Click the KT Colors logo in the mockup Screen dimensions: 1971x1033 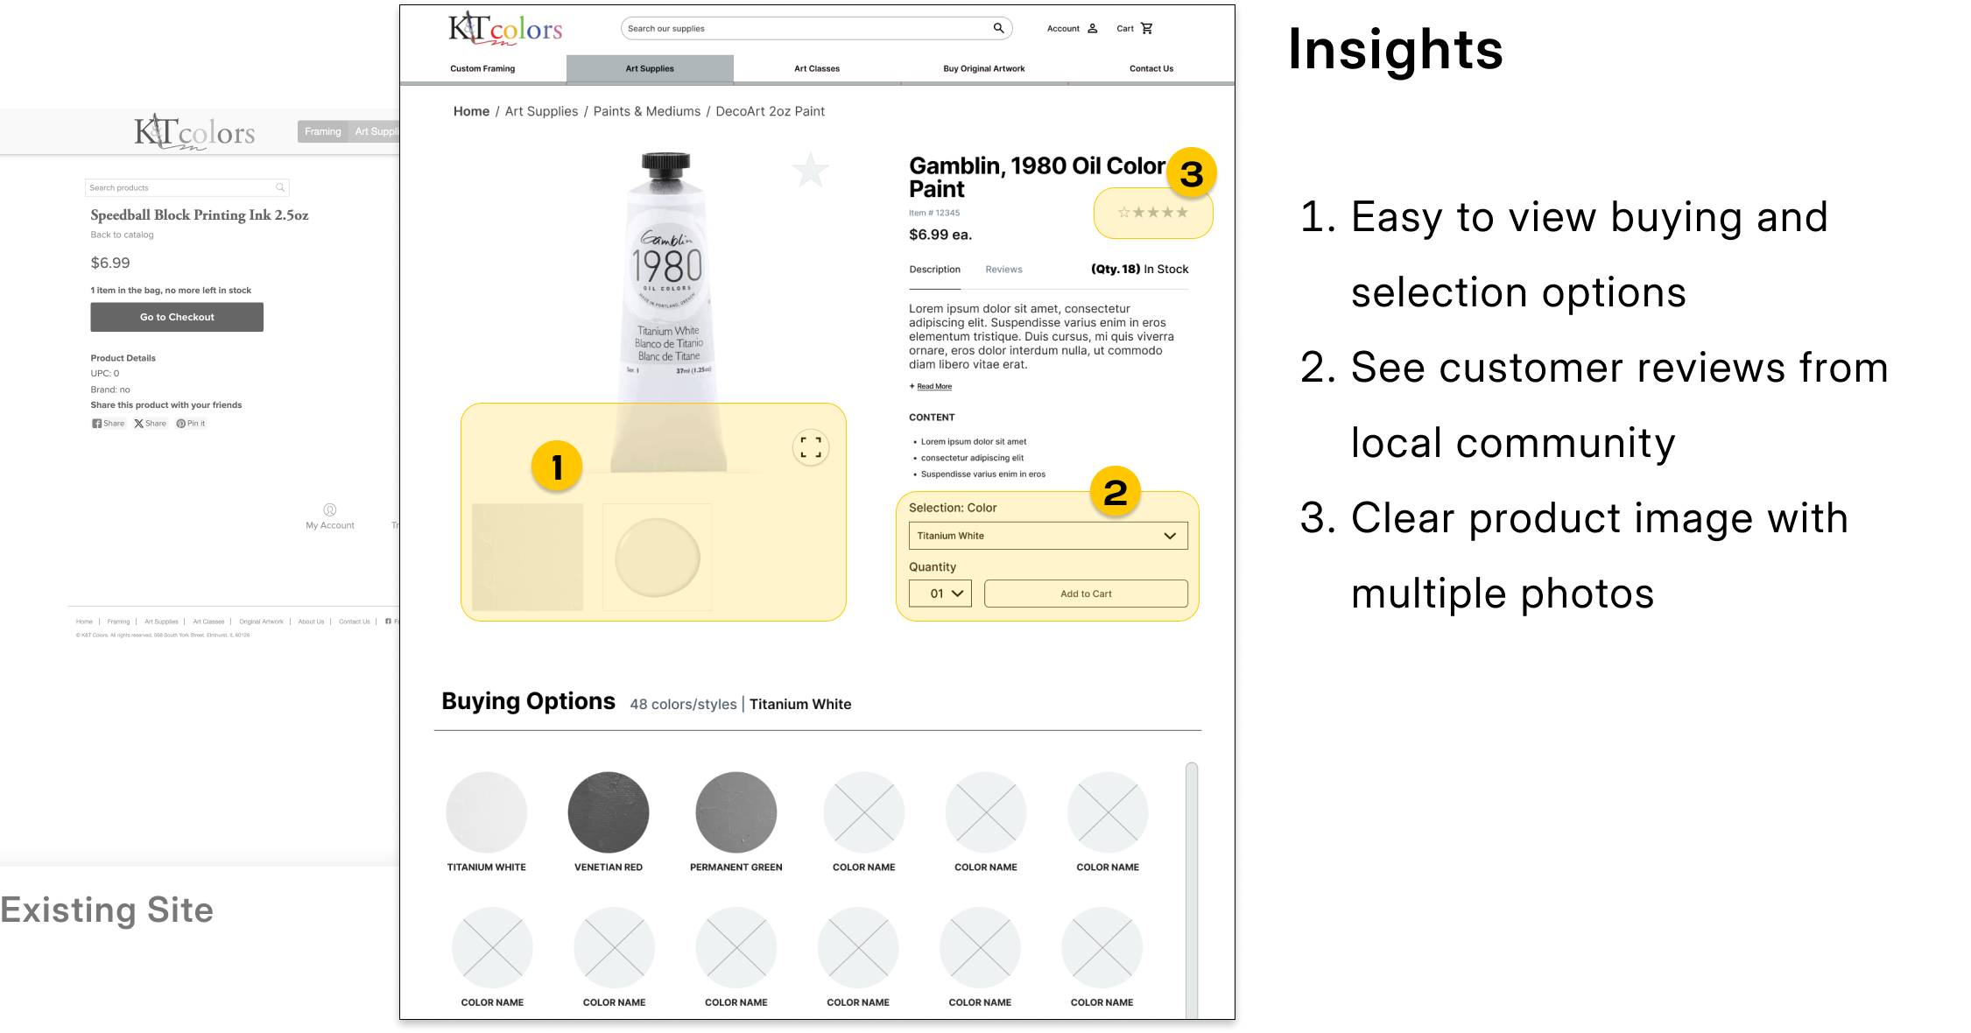[505, 28]
